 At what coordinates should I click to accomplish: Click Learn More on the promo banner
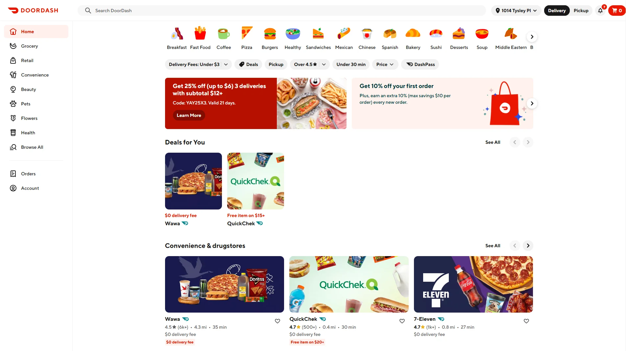point(189,115)
